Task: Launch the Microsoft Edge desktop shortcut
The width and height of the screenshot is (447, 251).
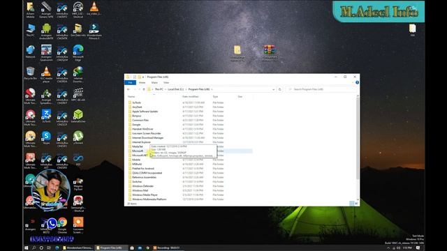Action: pyautogui.click(x=78, y=53)
